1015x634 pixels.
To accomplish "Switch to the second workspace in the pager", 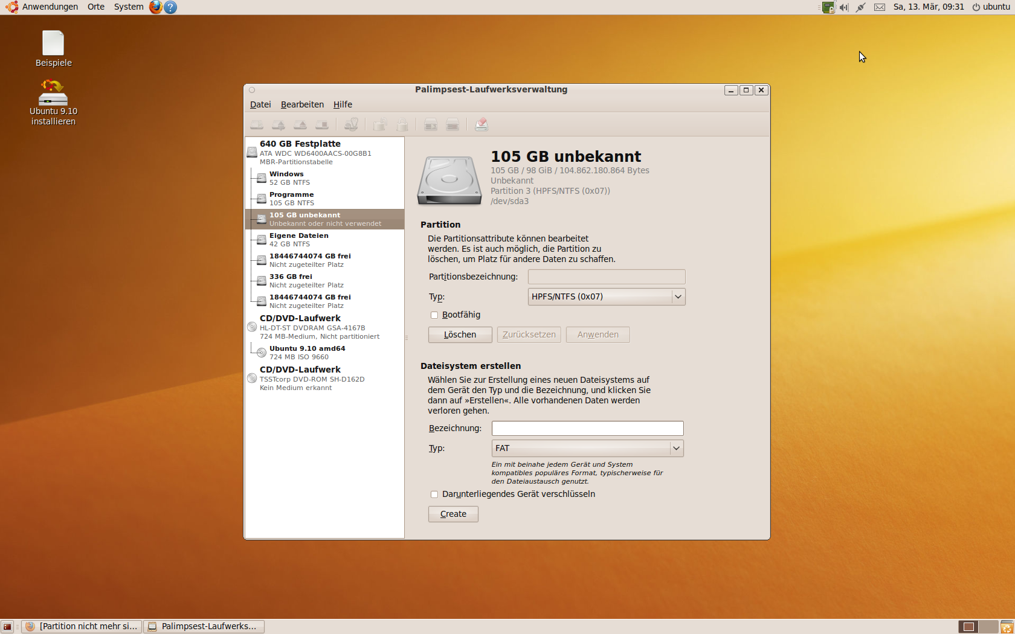I will point(988,627).
